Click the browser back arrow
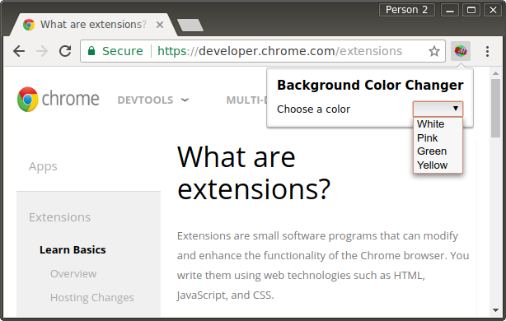This screenshot has width=506, height=321. click(19, 51)
